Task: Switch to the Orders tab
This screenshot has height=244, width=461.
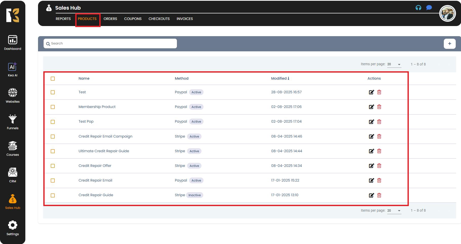Action: [110, 19]
